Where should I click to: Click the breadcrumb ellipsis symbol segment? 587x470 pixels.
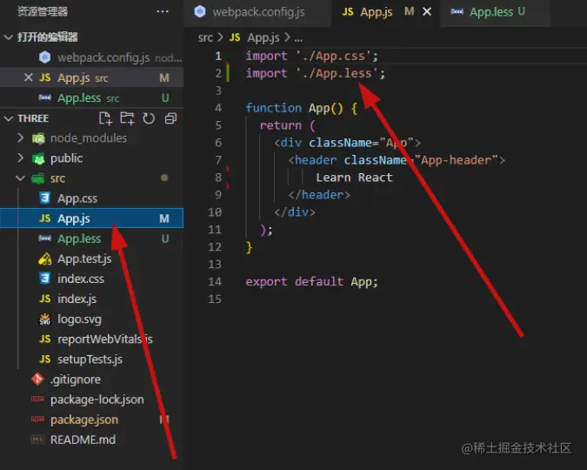click(298, 38)
